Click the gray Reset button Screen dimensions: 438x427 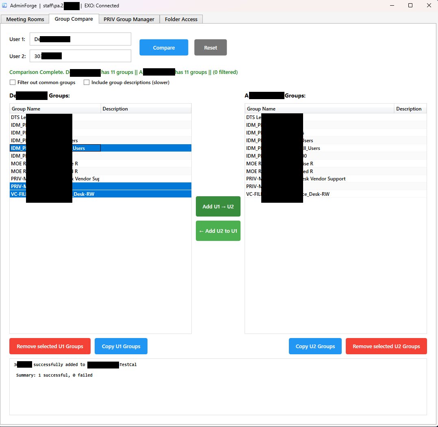210,48
